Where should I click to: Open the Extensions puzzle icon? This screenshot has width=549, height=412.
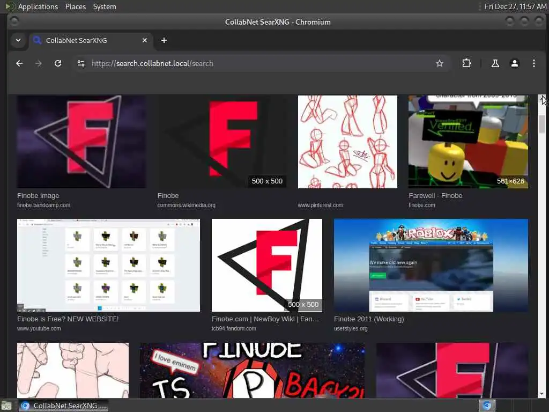(466, 63)
